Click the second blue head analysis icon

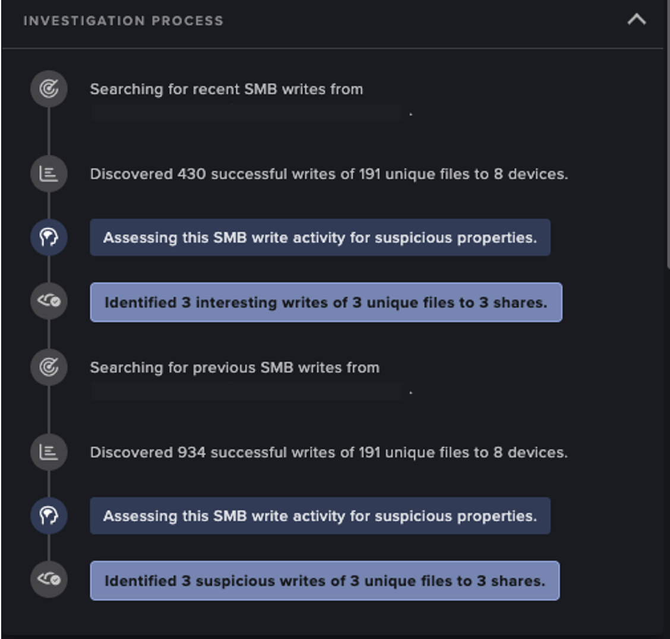pyautogui.click(x=49, y=515)
